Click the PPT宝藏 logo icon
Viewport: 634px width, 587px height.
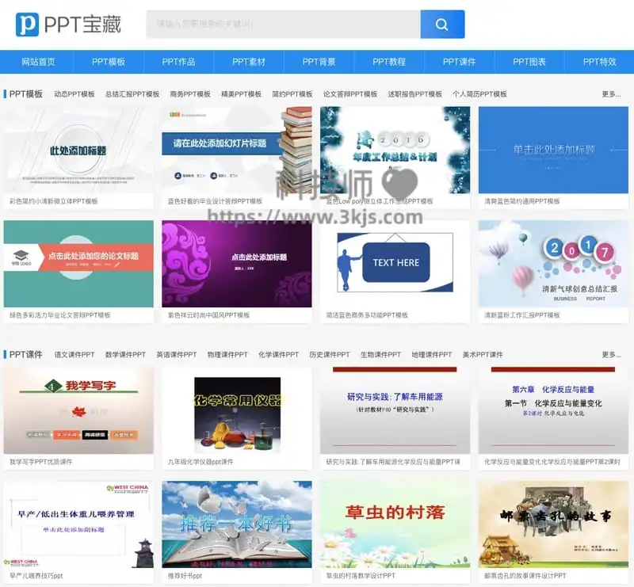[x=27, y=25]
